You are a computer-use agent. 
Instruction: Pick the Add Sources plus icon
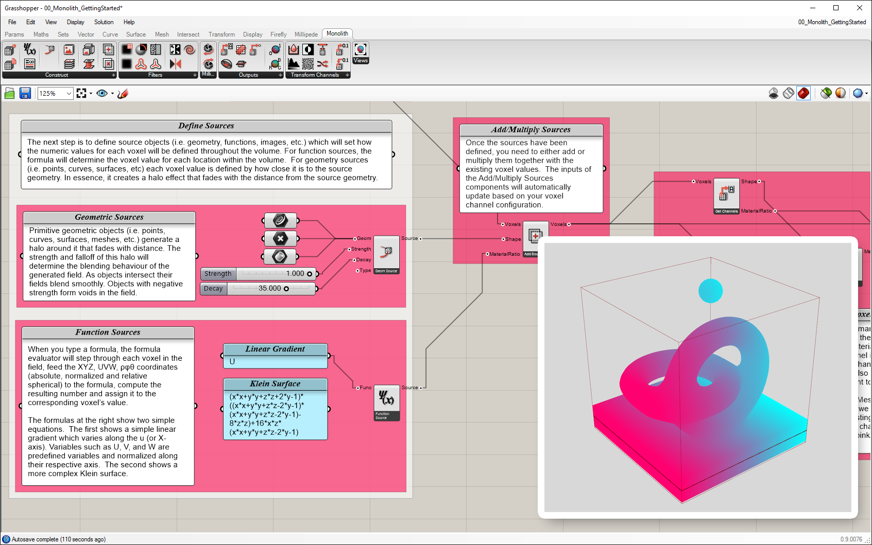click(x=108, y=49)
